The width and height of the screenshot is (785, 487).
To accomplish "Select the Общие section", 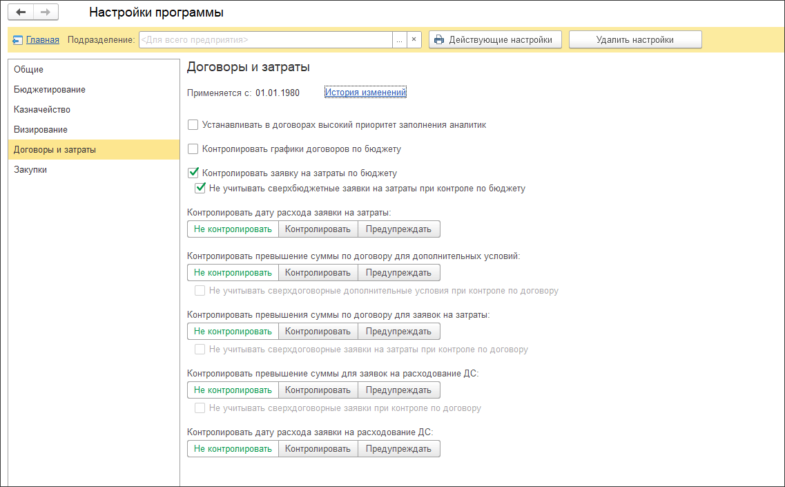I will (28, 70).
